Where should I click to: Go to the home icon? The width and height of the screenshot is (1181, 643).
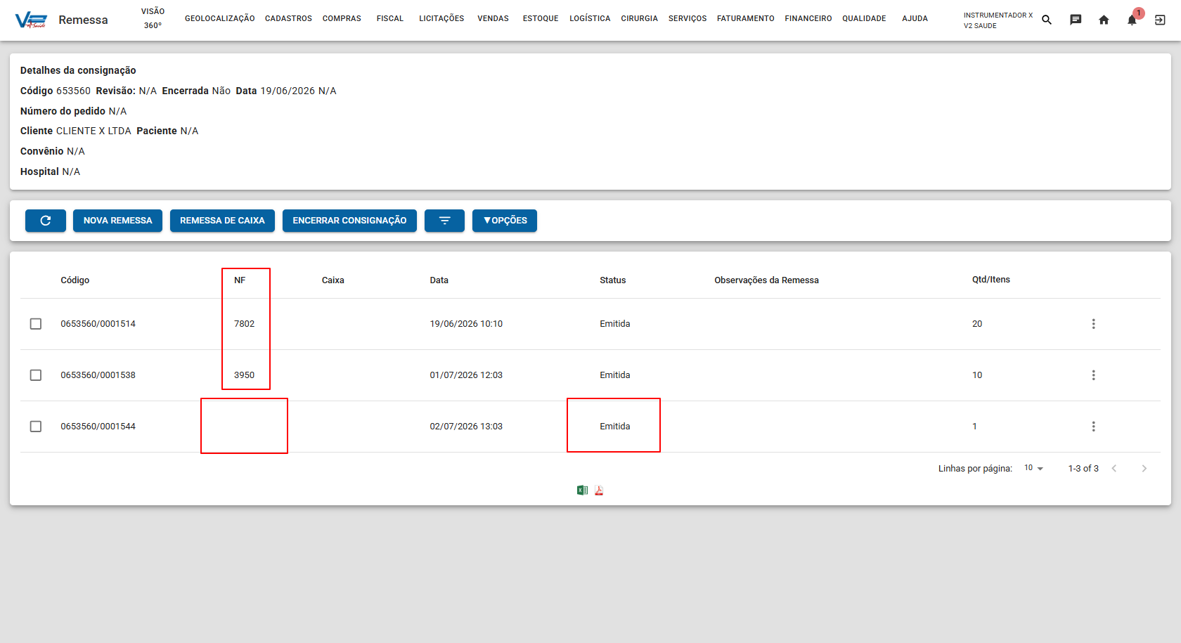pos(1104,20)
